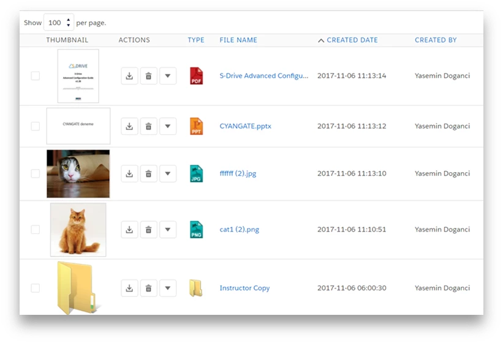Expand more actions for S-Drive PDF
Screen dimensions: 503x343
click(168, 76)
